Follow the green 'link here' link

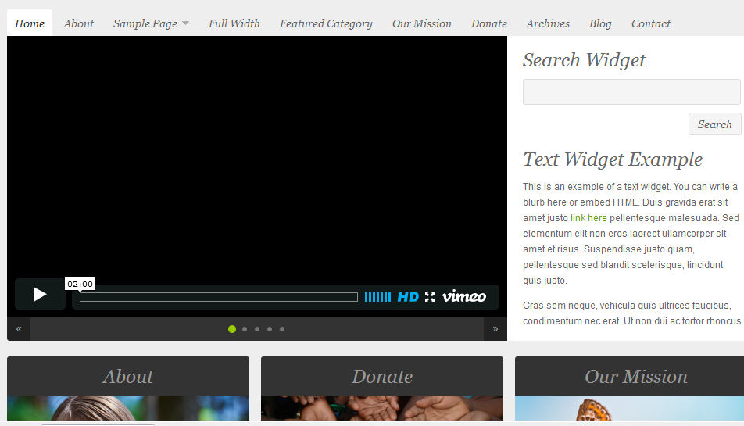pos(588,218)
